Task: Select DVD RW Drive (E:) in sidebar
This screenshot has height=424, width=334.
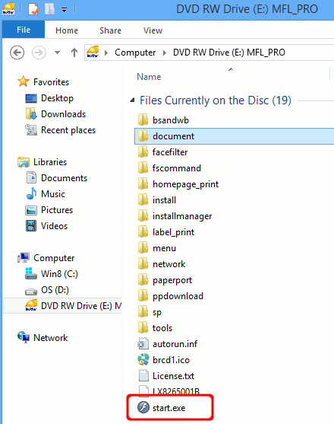Action: pyautogui.click(x=62, y=305)
